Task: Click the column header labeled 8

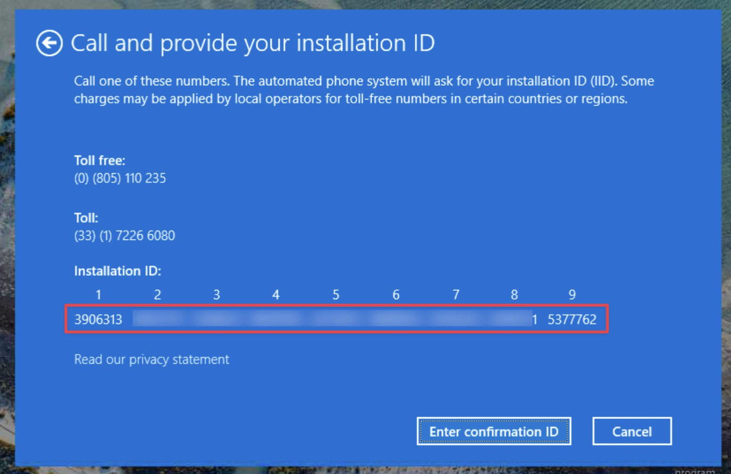Action: click(x=514, y=294)
